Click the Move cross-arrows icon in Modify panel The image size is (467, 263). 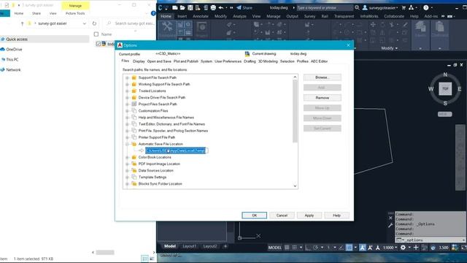[373, 25]
